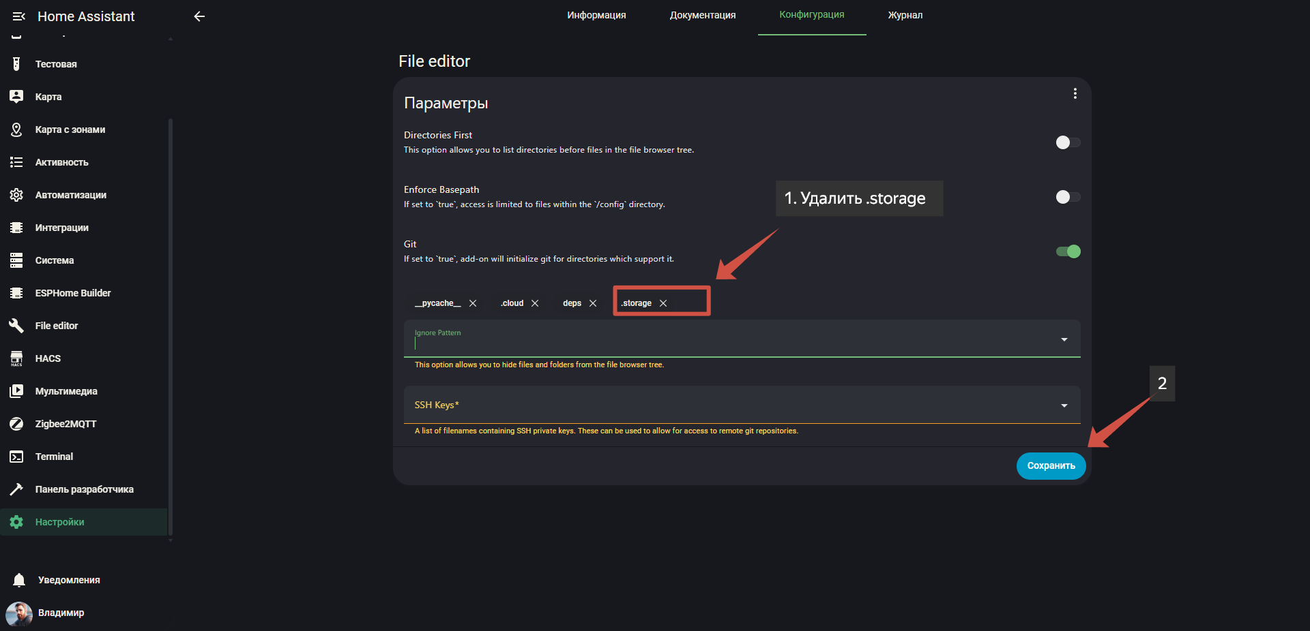Open Terminal in the sidebar

coord(54,457)
